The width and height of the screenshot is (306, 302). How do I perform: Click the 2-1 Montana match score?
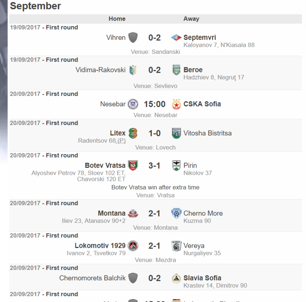(x=154, y=214)
